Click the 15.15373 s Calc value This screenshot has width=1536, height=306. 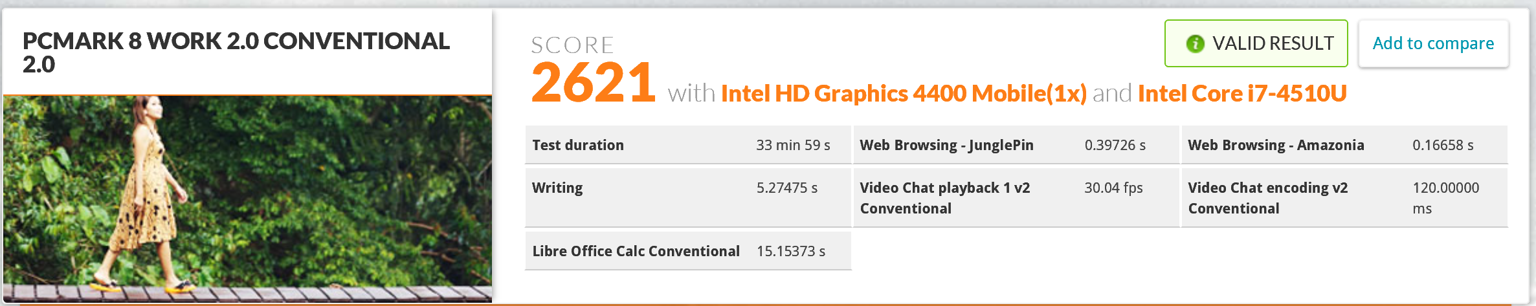click(791, 251)
